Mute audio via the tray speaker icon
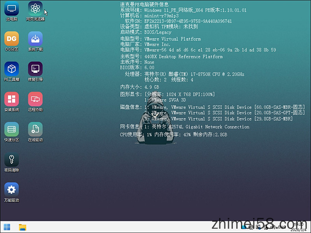The height and width of the screenshot is (233, 311). click(x=273, y=227)
